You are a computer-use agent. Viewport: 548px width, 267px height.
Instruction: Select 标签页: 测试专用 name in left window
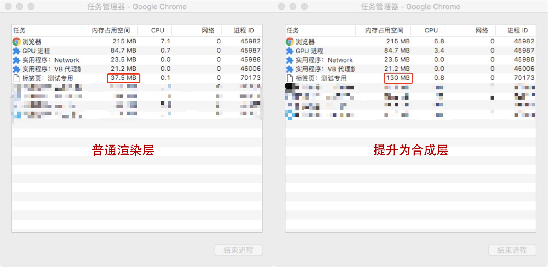point(48,78)
